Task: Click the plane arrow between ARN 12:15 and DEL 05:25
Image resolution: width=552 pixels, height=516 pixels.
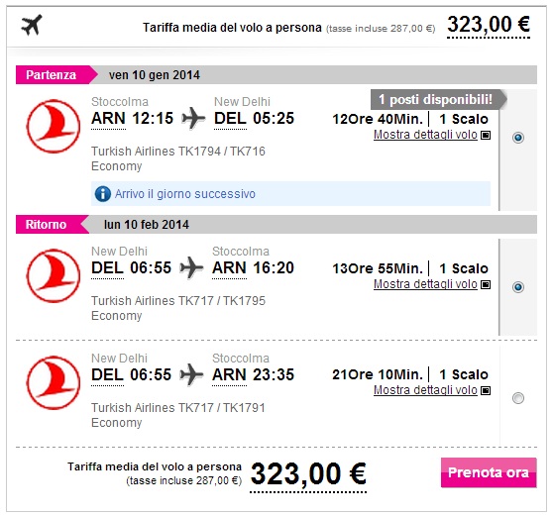Action: coord(193,119)
